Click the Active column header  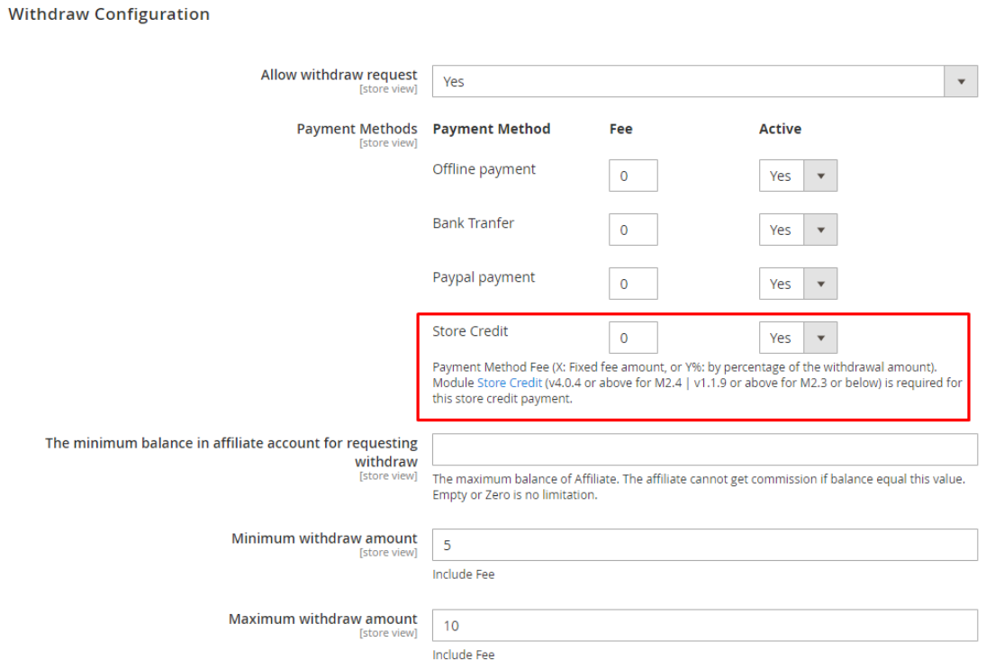coord(780,129)
